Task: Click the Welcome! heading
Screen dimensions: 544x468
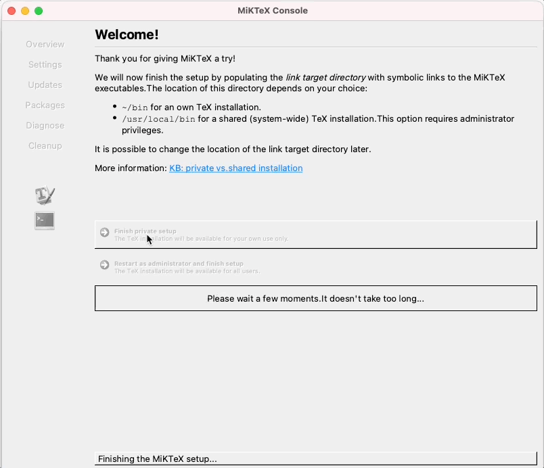Action: (127, 34)
